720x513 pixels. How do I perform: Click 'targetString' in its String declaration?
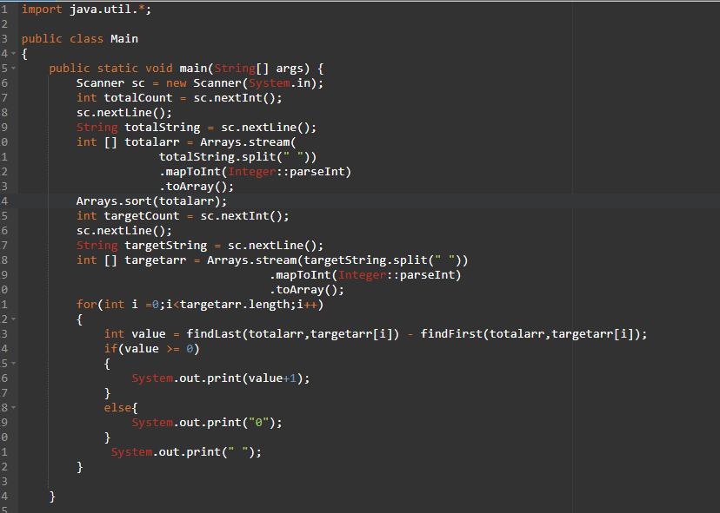166,246
